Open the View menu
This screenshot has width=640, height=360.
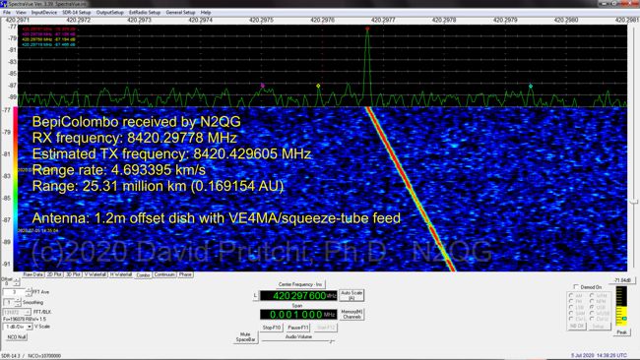point(21,13)
